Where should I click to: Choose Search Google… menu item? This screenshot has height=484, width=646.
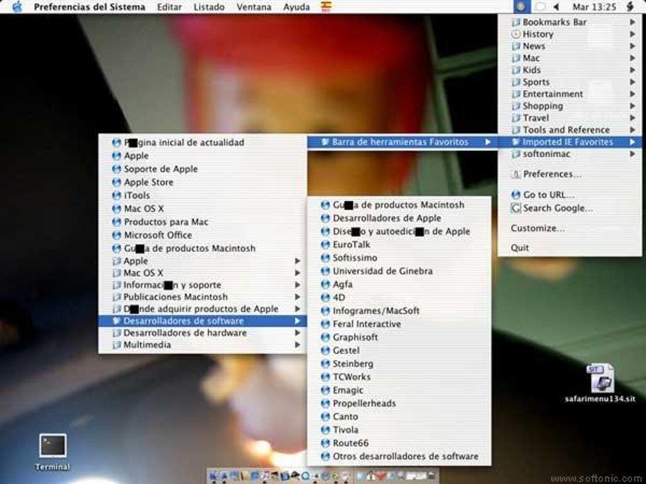(x=570, y=208)
